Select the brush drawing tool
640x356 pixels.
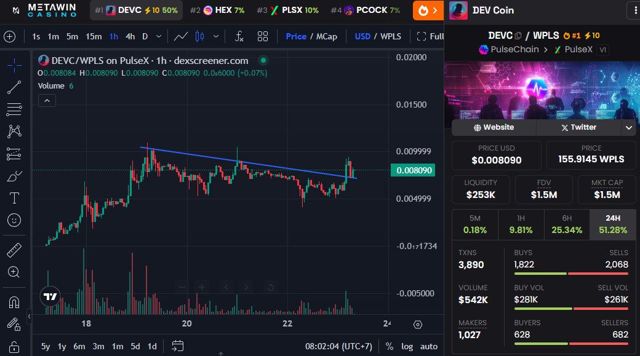coord(14,176)
